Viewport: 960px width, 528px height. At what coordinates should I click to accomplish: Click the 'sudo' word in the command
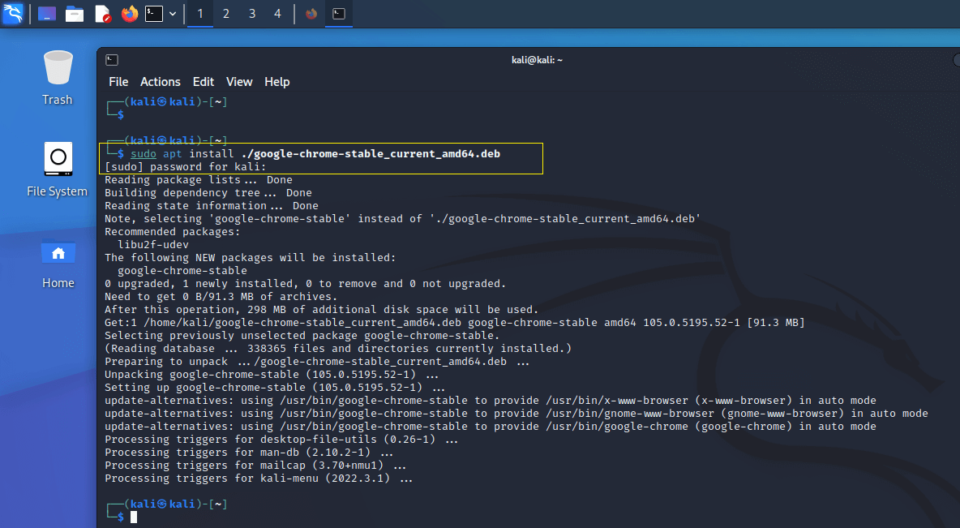click(144, 154)
